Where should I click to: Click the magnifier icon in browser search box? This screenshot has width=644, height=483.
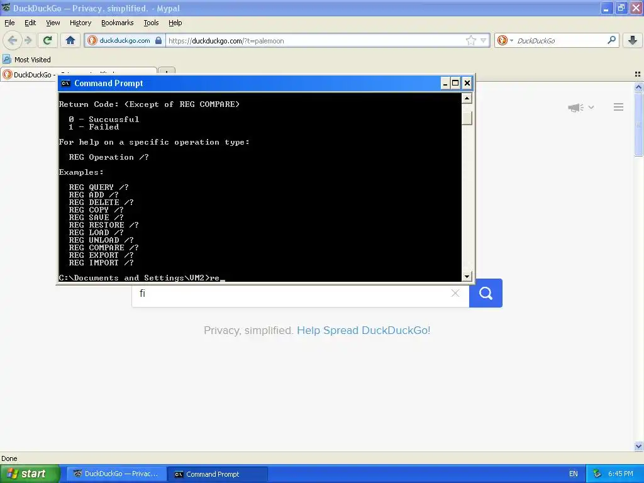pos(611,40)
